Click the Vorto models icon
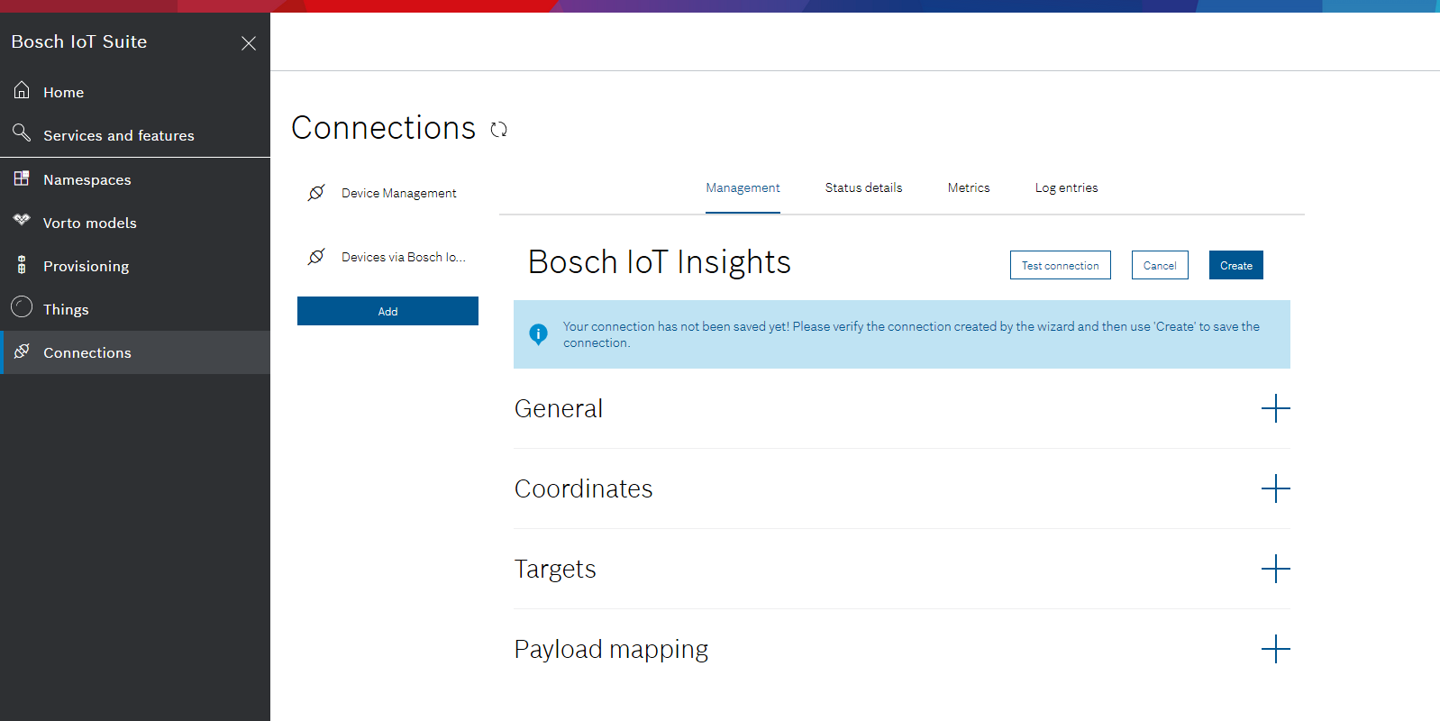This screenshot has width=1440, height=721. [x=22, y=220]
